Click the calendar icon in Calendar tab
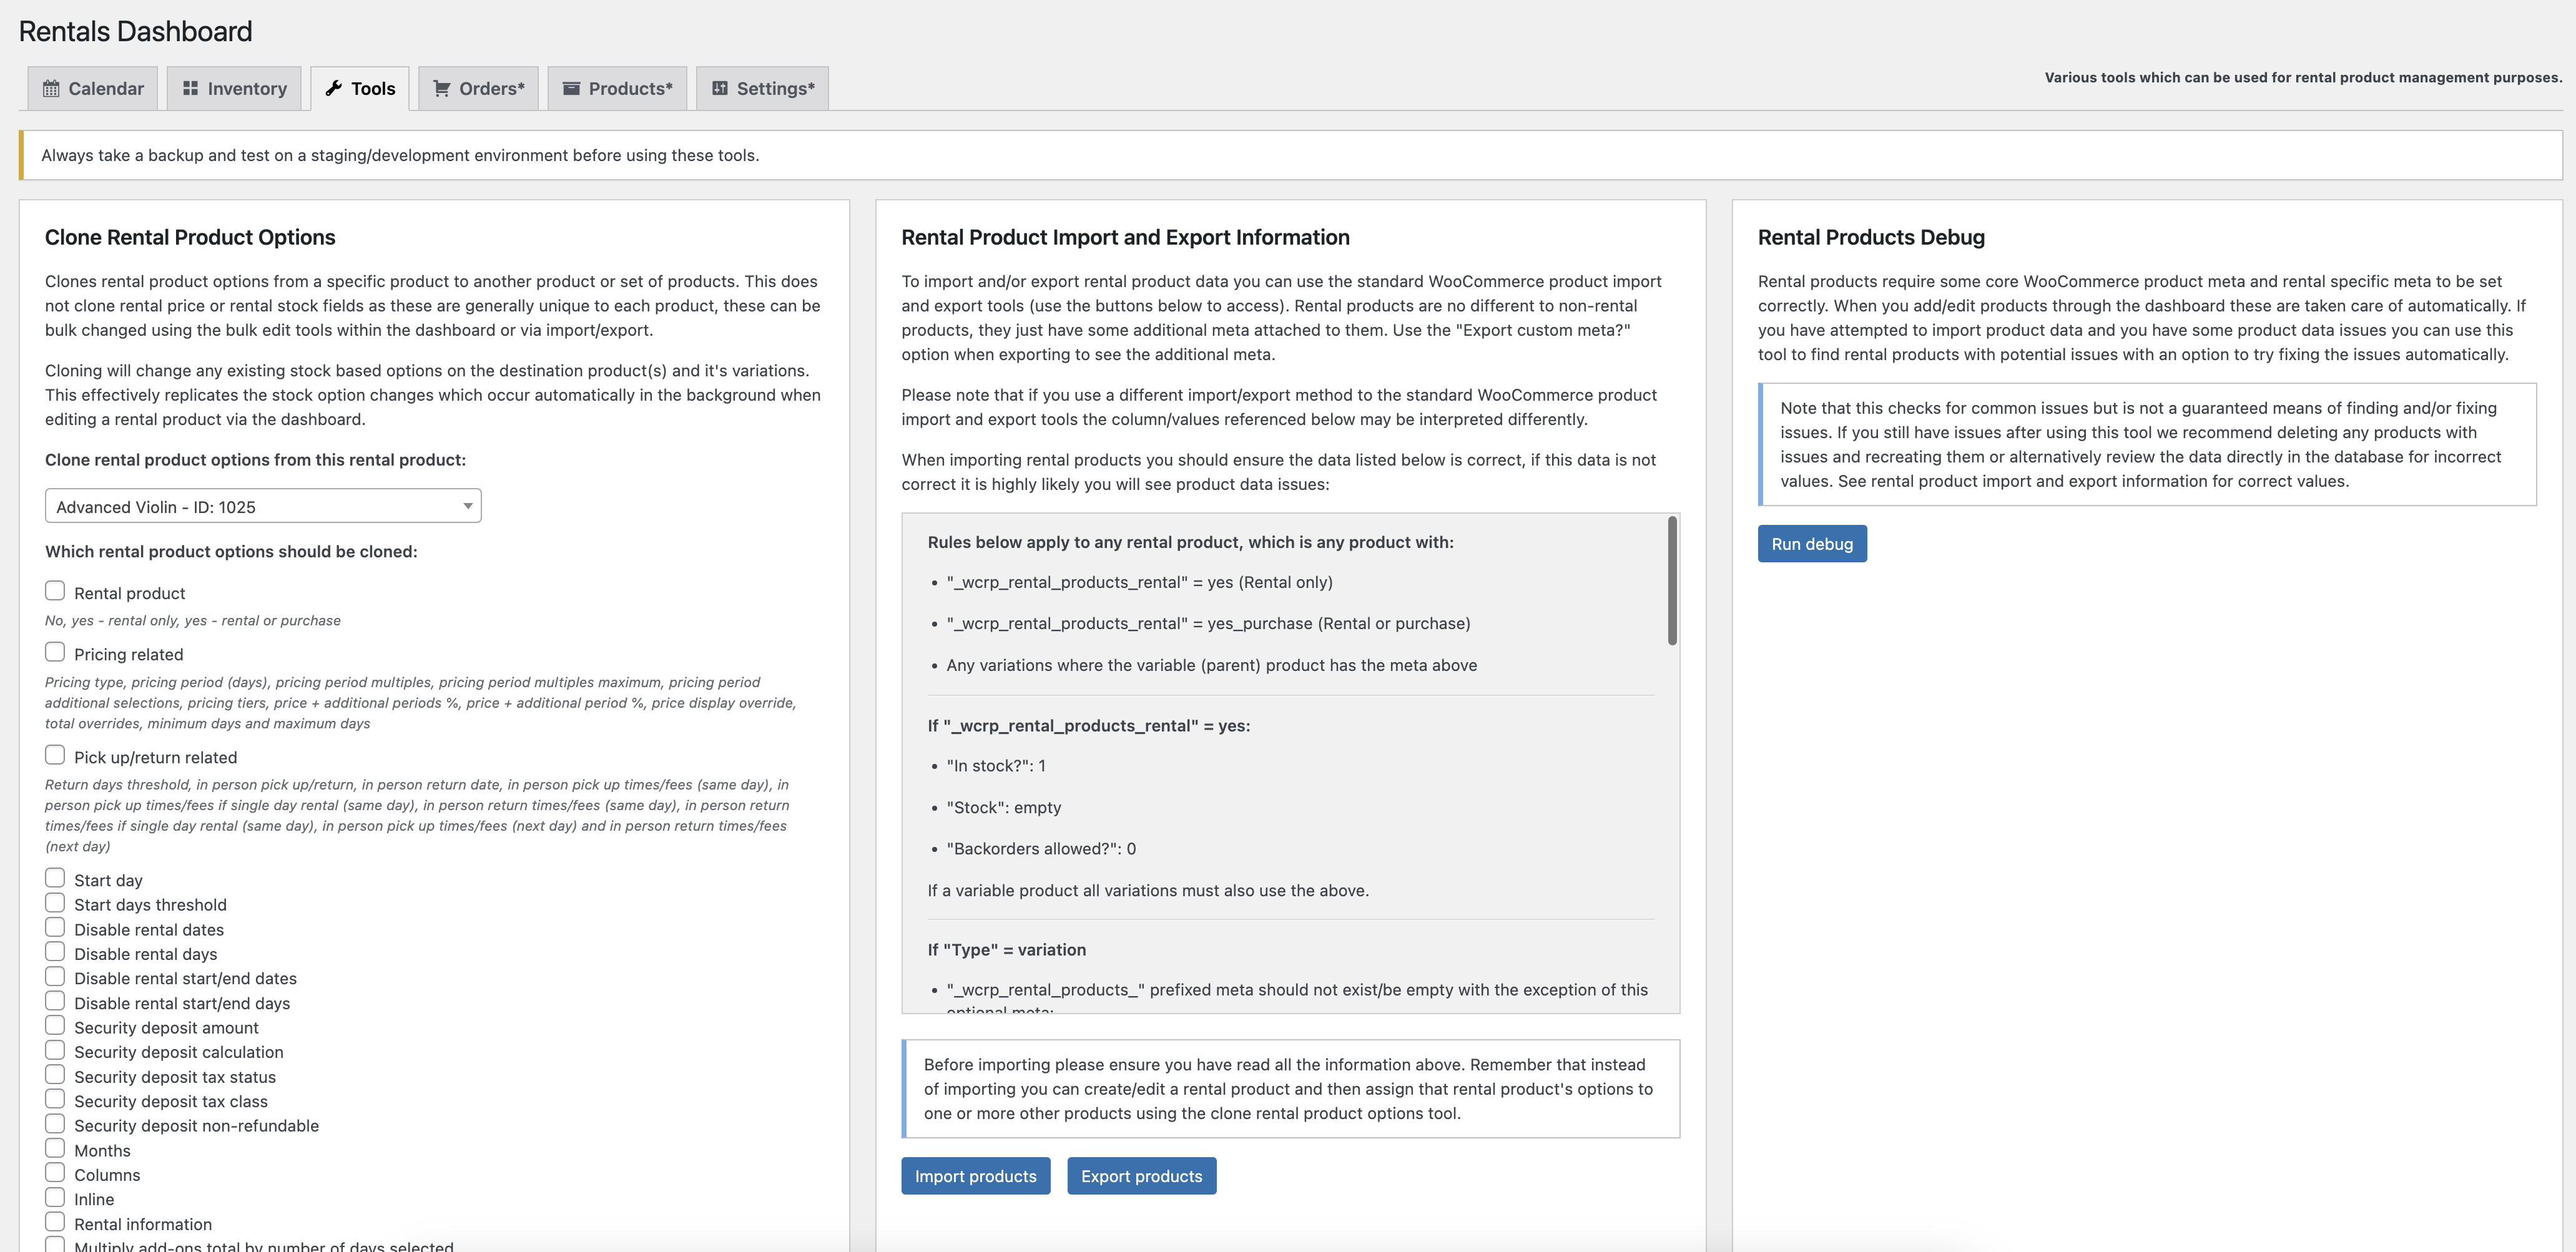2576x1252 pixels. (x=51, y=88)
